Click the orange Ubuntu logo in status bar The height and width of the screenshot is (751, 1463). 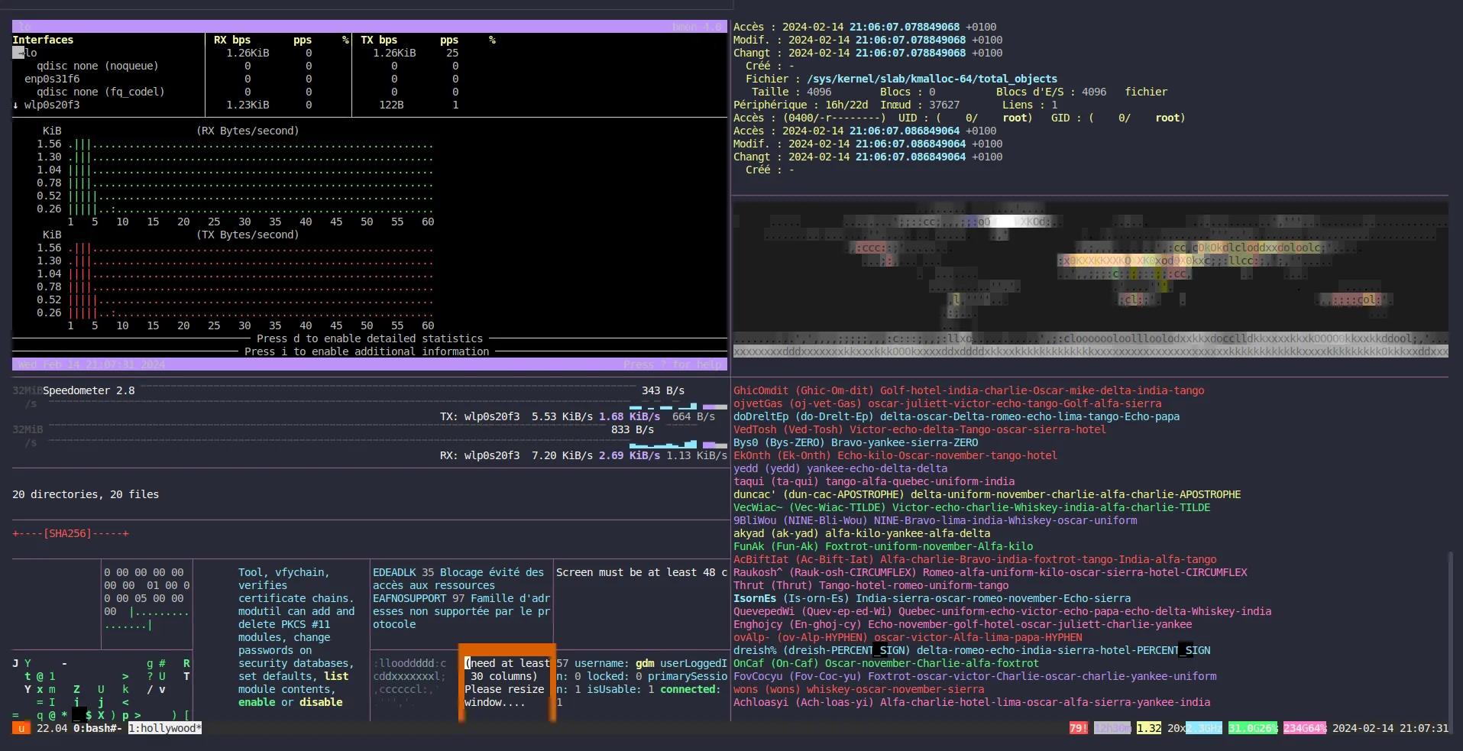(x=21, y=729)
